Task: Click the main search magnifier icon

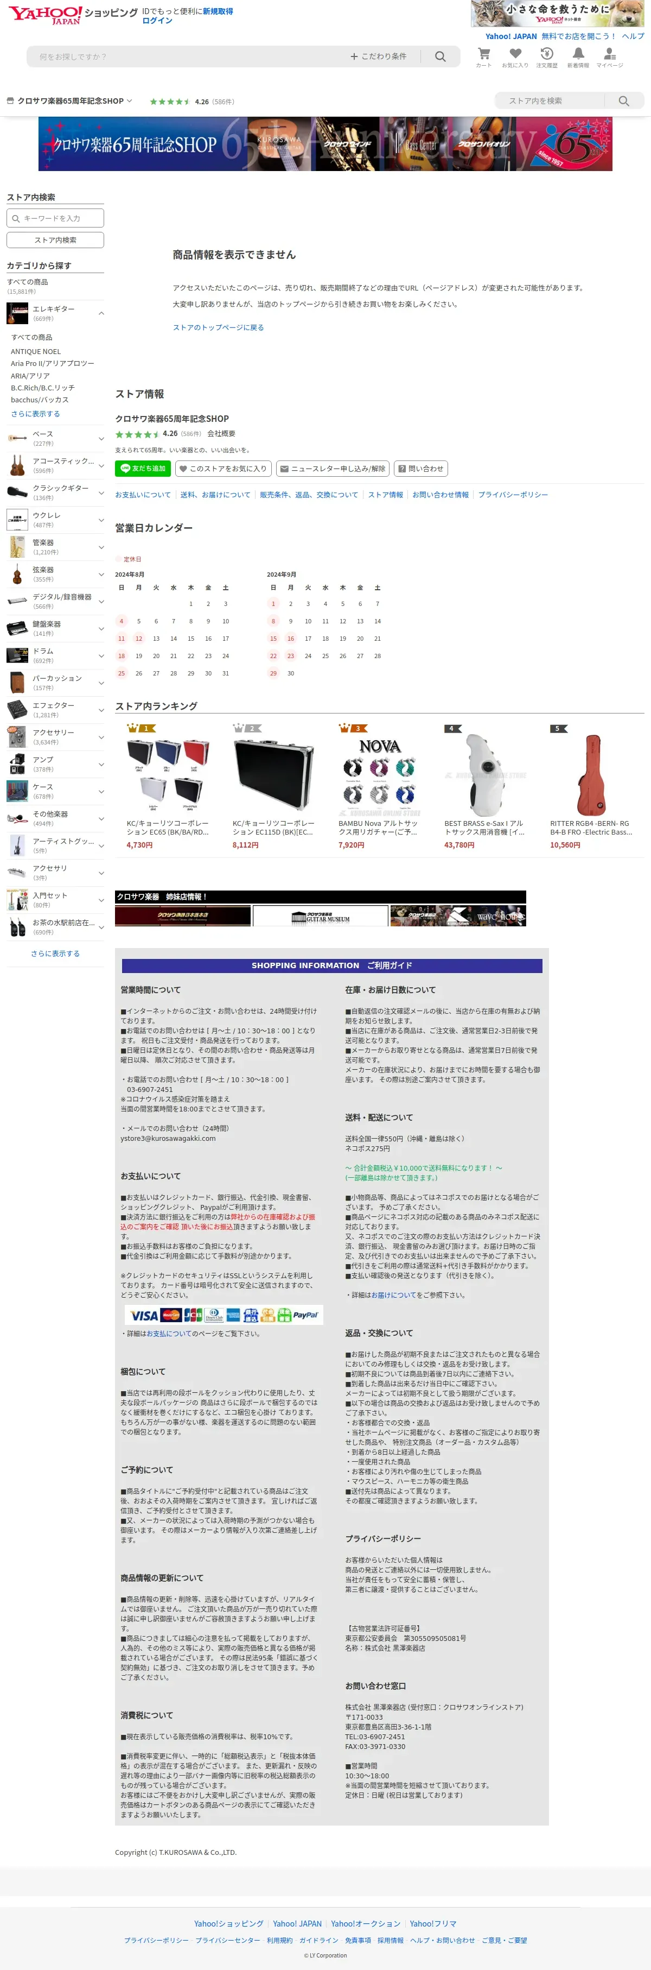Action: tap(440, 56)
